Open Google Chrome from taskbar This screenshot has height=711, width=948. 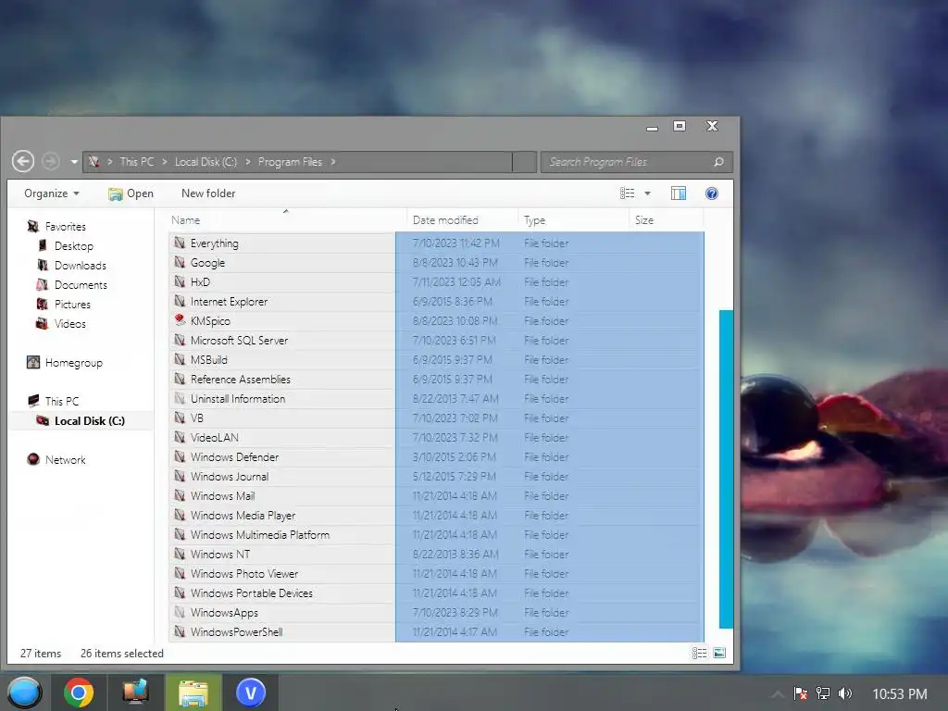79,692
